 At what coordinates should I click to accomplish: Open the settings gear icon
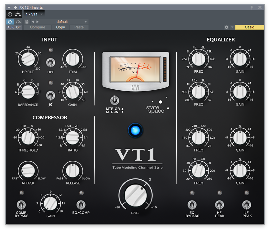click(226, 27)
